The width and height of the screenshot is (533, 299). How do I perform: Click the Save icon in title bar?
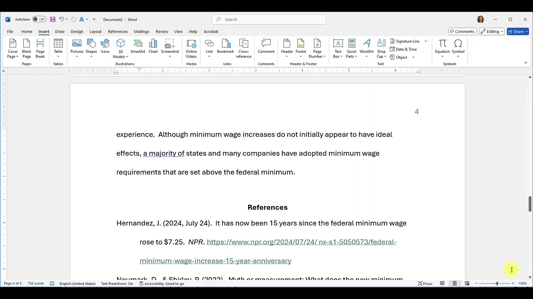pyautogui.click(x=52, y=19)
